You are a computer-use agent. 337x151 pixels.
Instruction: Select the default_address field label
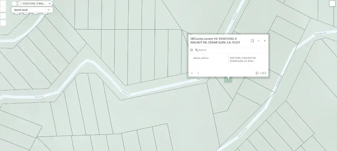201,58
